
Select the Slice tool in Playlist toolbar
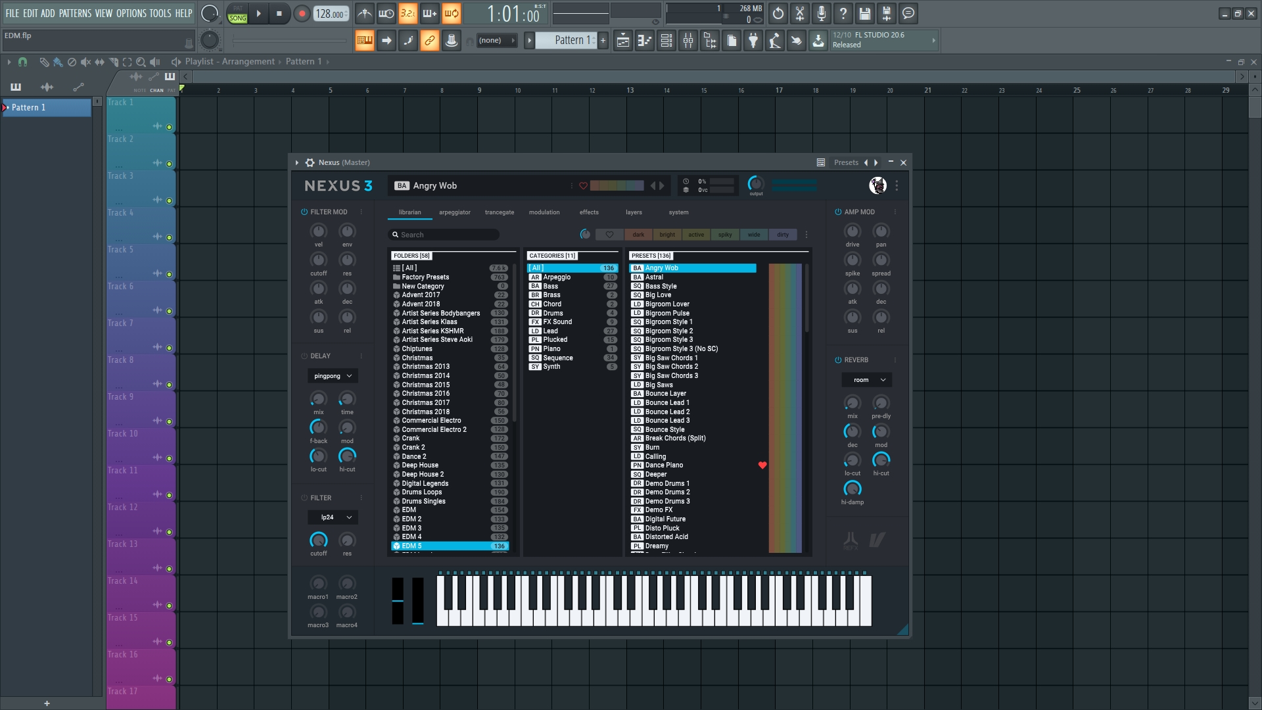[x=113, y=62]
